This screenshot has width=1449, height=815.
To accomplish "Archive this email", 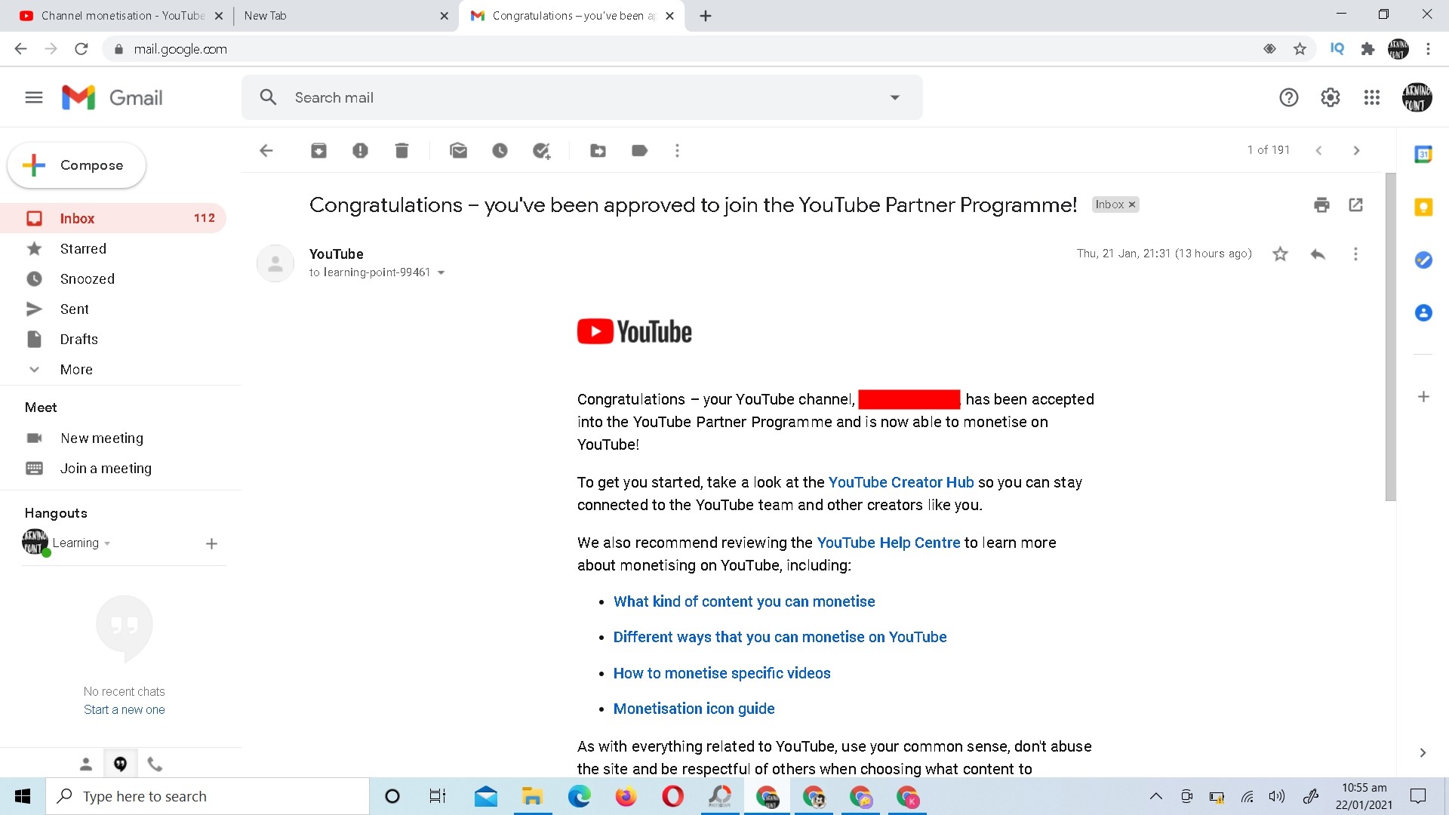I will pos(318,151).
